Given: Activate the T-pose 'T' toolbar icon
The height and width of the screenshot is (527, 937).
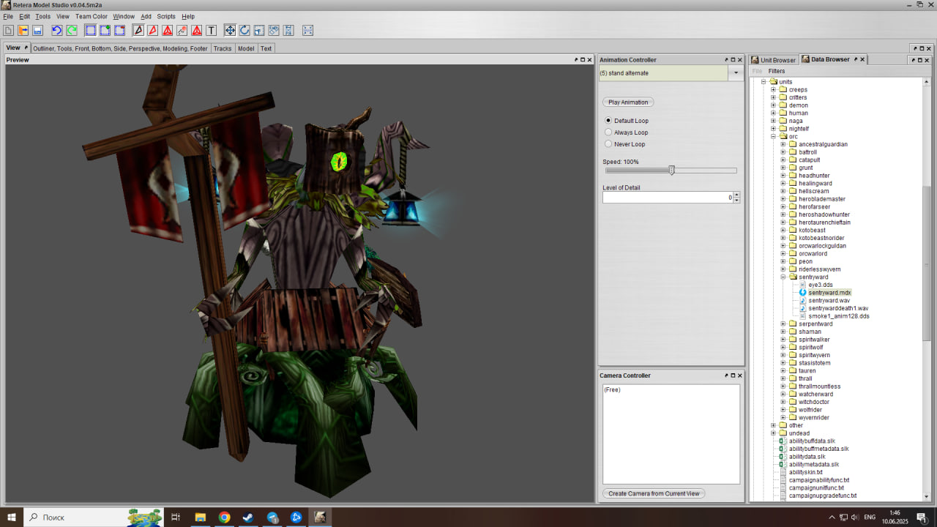Looking at the screenshot, I should pos(211,30).
